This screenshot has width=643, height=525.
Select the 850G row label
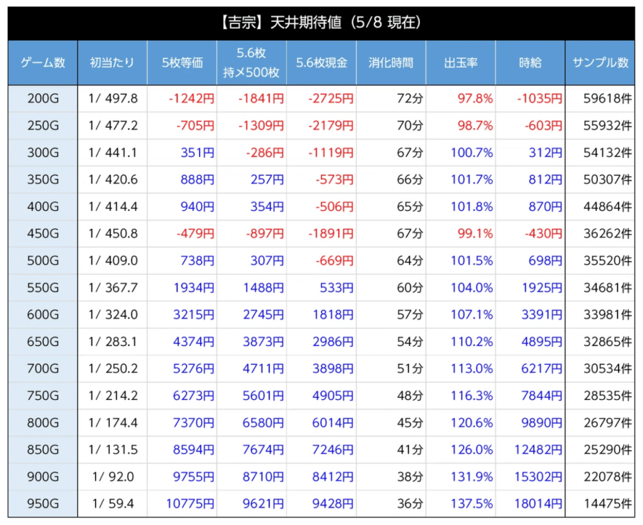[43, 450]
